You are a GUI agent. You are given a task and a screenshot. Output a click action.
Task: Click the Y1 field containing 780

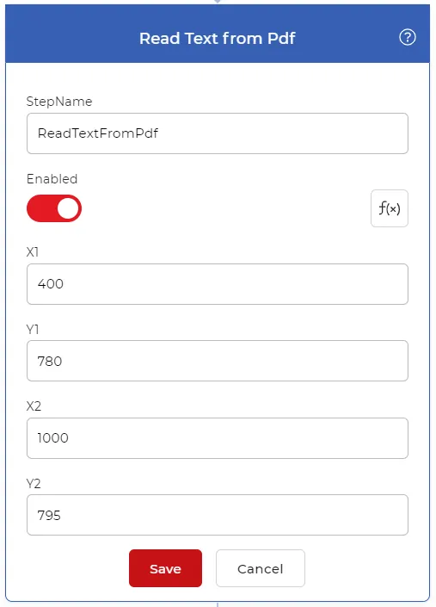click(x=218, y=361)
